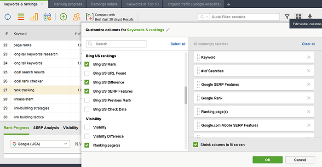The height and width of the screenshot is (167, 322).
Task: Click the drag handle beside Google SERP Features
Action: tap(198, 84)
